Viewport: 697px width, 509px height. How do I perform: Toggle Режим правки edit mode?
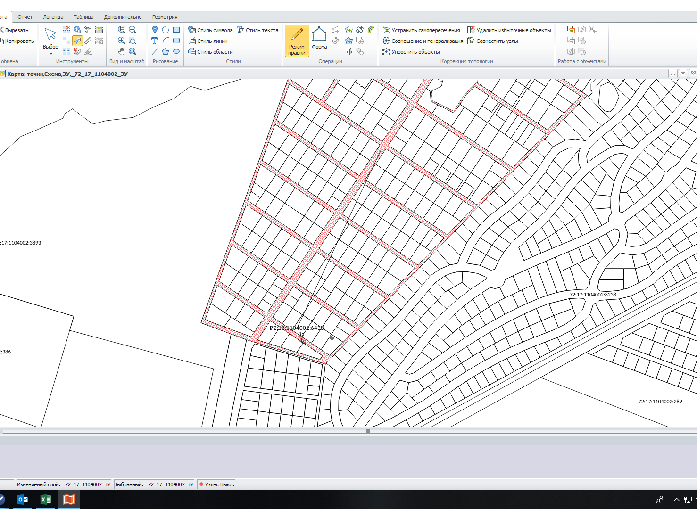[x=297, y=41]
